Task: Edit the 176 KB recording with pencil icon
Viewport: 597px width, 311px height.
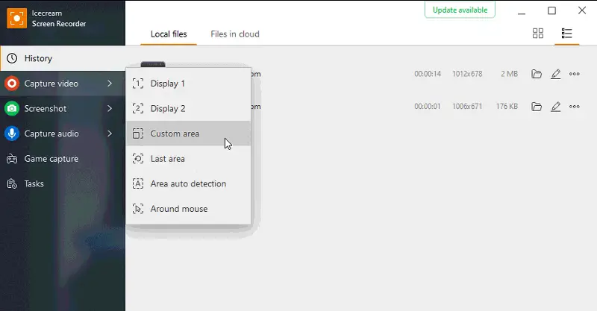Action: tap(555, 107)
